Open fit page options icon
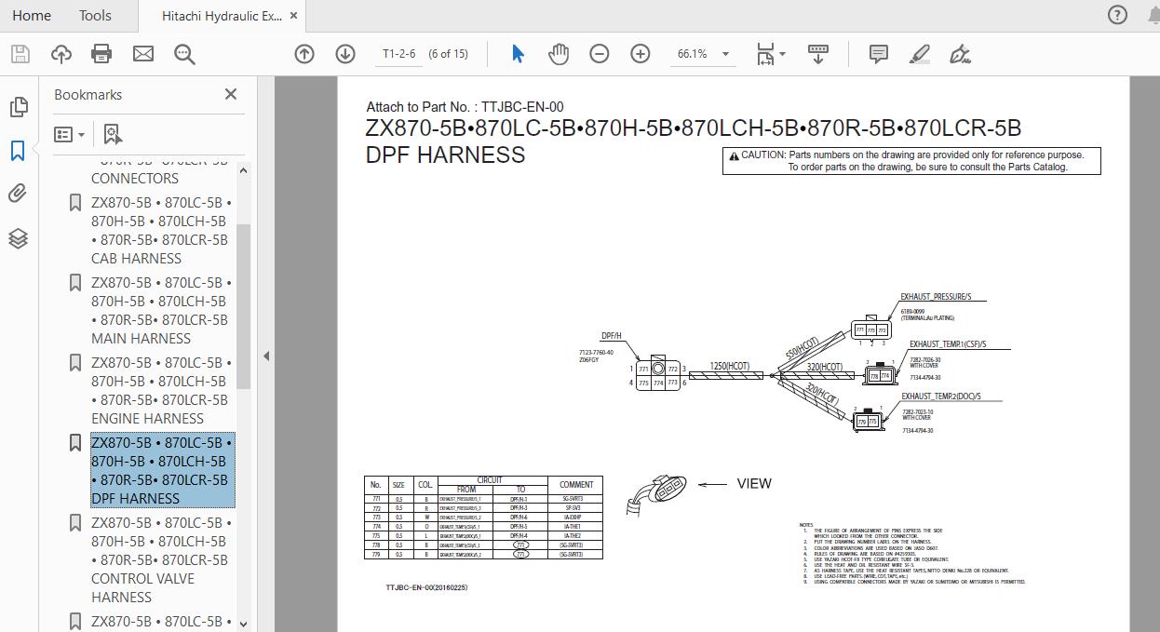 (x=770, y=54)
